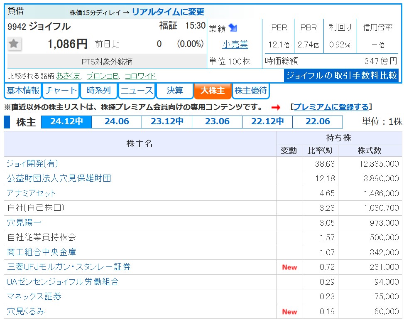This screenshot has height=323, width=404.
Task: Open compared stock あさくま
Action: (69, 76)
